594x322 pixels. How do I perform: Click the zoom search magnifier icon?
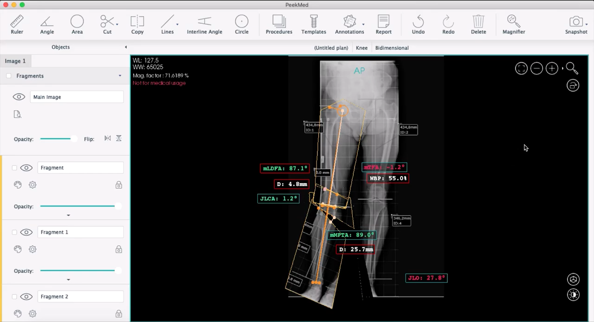572,69
